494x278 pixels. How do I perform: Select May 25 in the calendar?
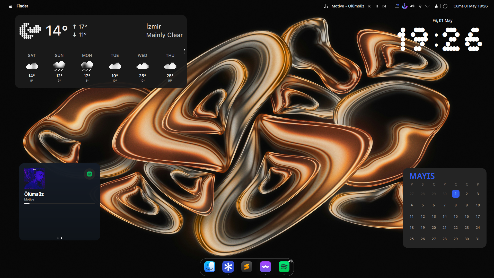coord(412,239)
